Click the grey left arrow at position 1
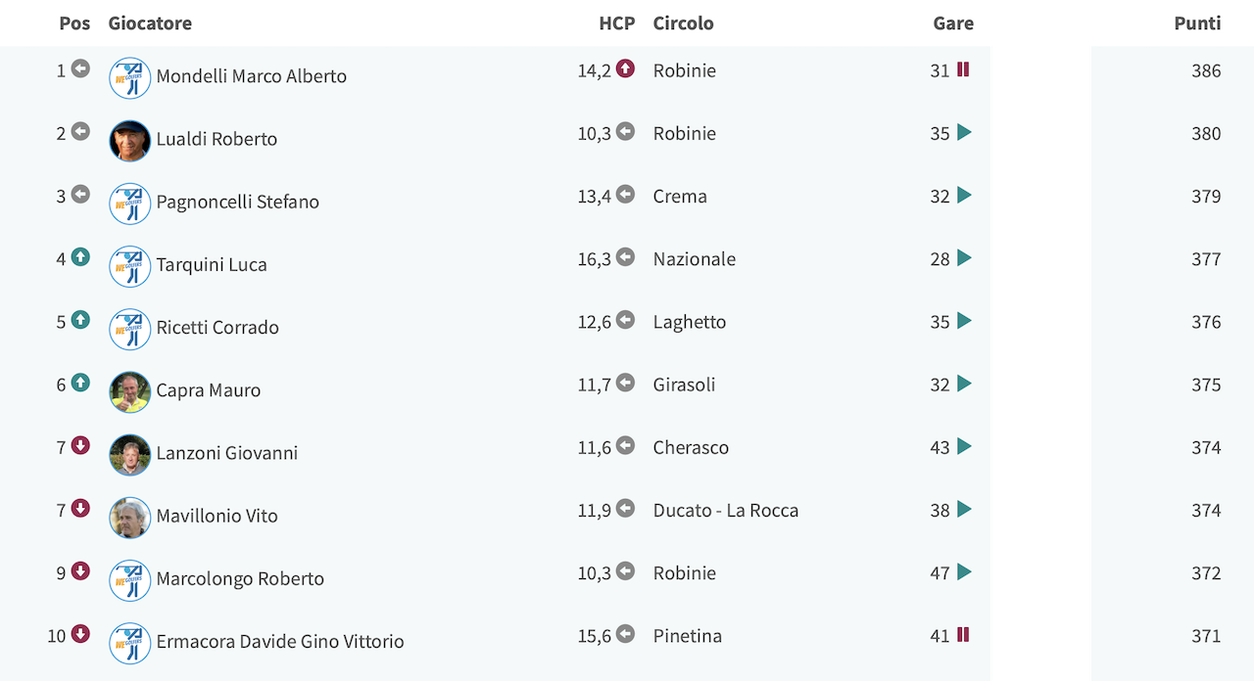The width and height of the screenshot is (1254, 681). click(x=80, y=68)
